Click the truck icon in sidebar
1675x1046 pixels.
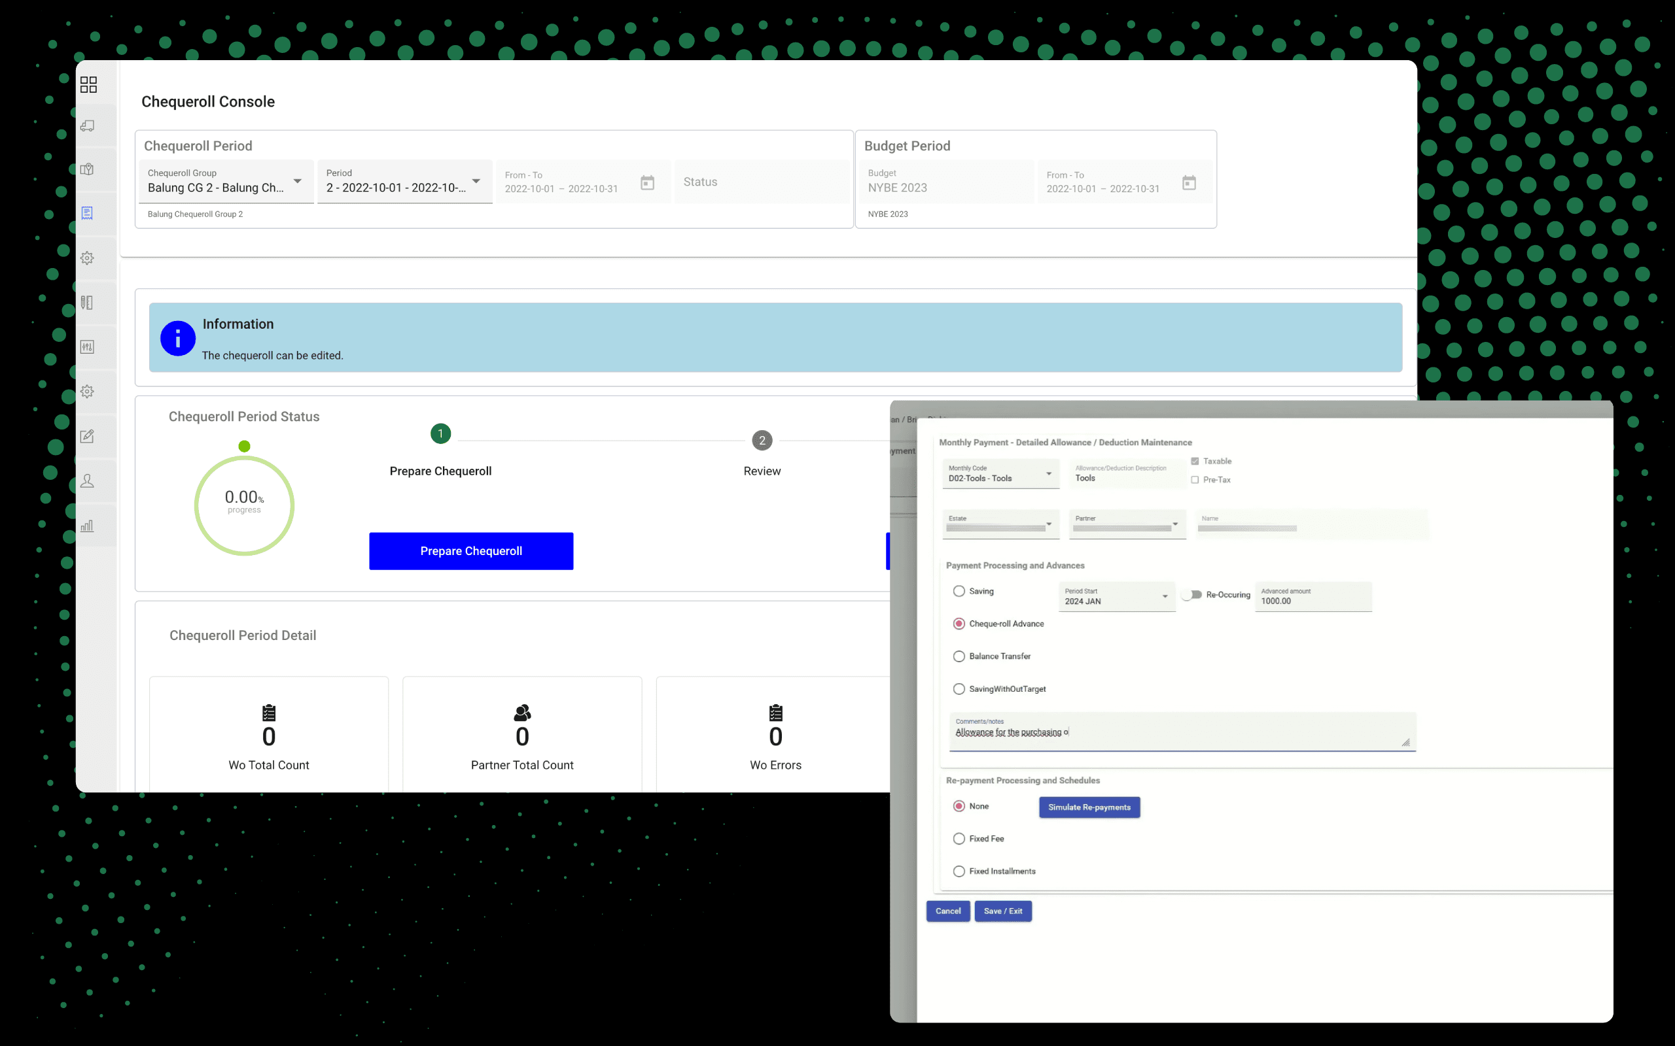[x=87, y=126]
